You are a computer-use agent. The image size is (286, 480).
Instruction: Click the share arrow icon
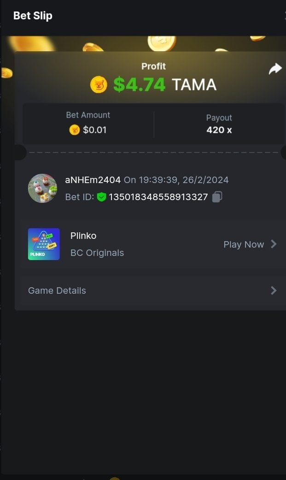275,69
